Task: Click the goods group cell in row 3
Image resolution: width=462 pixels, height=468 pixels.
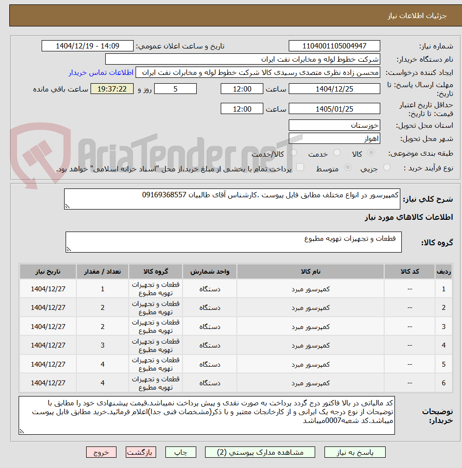Action: tap(156, 327)
